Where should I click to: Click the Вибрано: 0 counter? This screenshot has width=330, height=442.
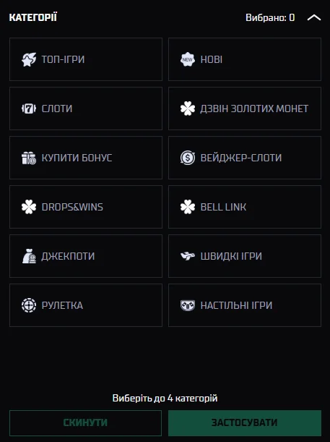click(270, 18)
